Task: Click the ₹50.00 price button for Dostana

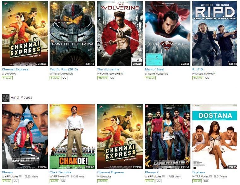Action: [197, 181]
